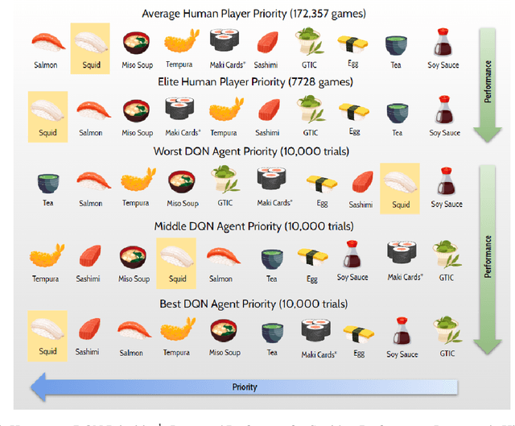
Task: Click the highlighted Squid in Average Human row
Action: tap(90, 48)
